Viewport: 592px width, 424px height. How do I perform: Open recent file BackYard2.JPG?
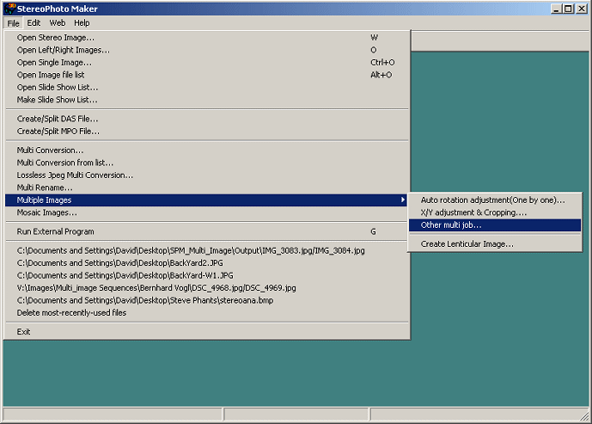click(207, 263)
